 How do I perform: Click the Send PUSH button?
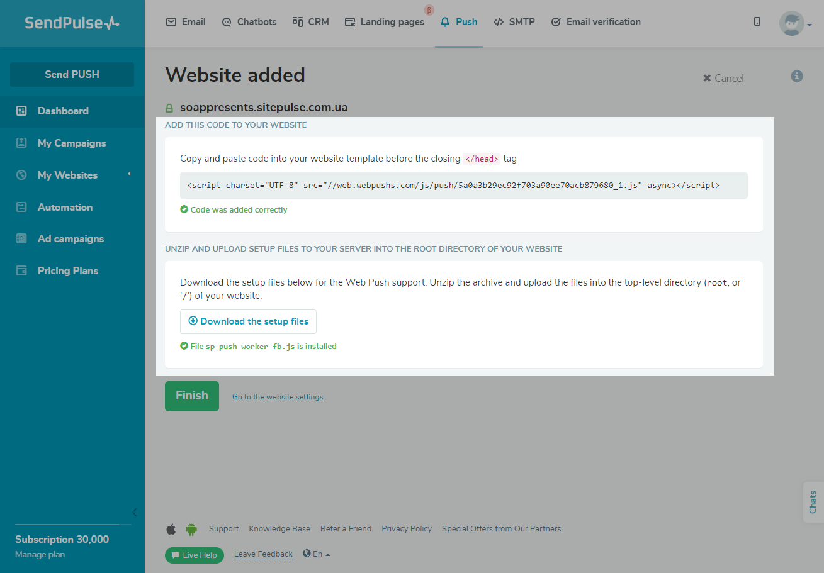click(x=72, y=74)
